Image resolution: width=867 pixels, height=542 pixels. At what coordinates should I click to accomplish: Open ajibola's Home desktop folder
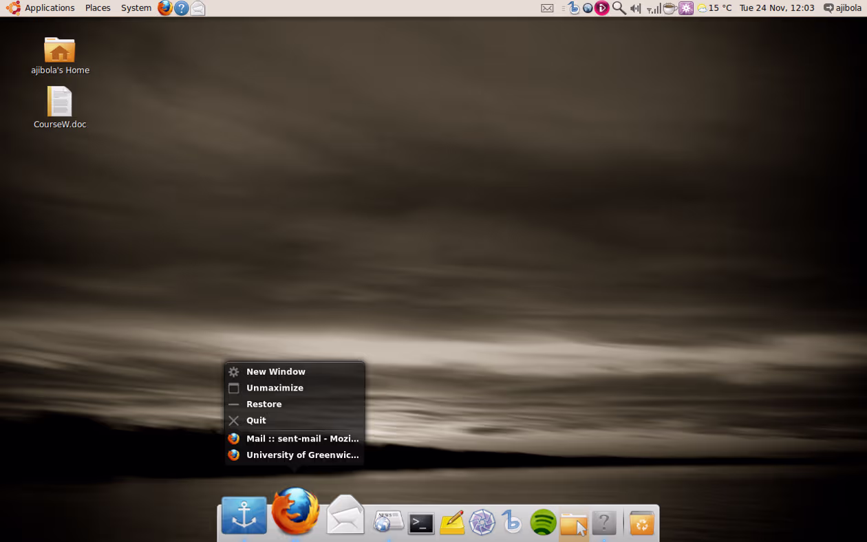coord(60,56)
